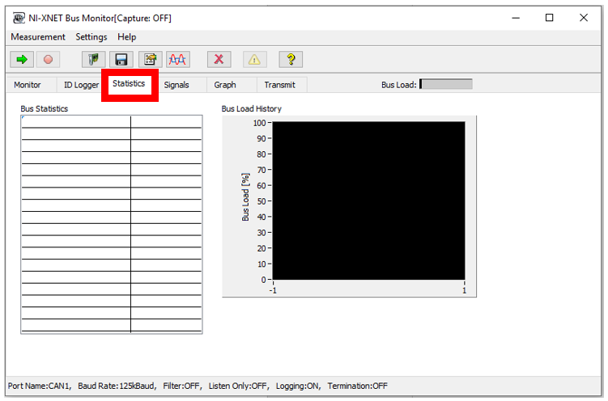608x401 pixels.
Task: Switch to the ID Logger tab
Action: pos(81,85)
